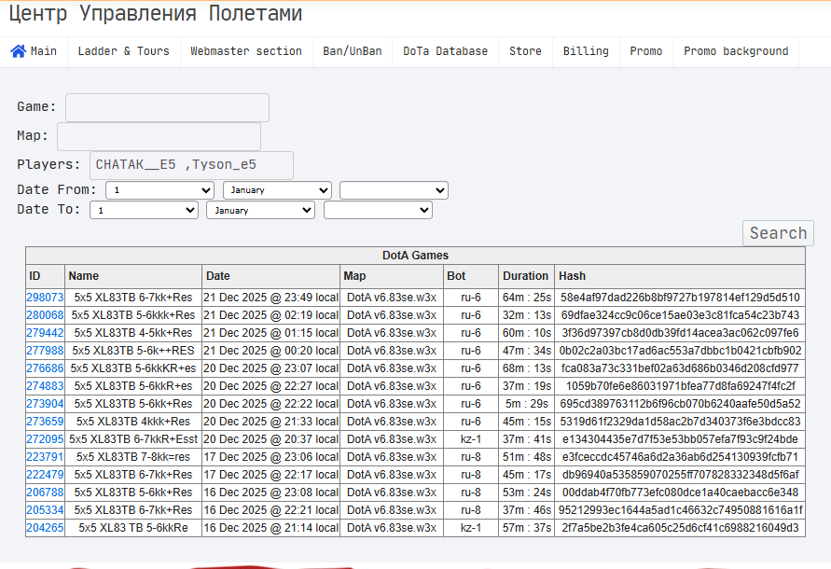
Task: Open the Store menu item
Action: 525,51
